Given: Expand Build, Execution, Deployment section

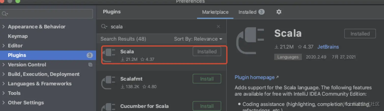Looking at the screenshot, I should coord(4,74).
